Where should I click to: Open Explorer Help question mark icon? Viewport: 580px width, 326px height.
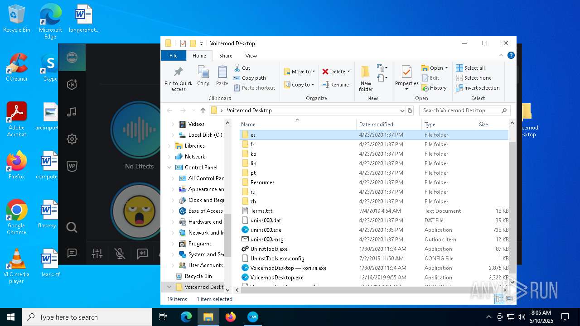point(511,56)
